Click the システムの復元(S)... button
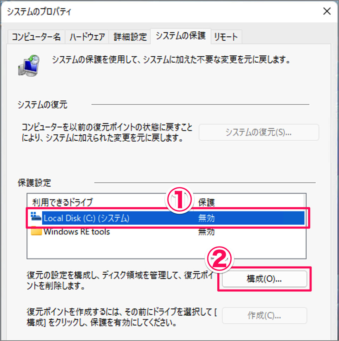This screenshot has height=341, width=339. (259, 132)
